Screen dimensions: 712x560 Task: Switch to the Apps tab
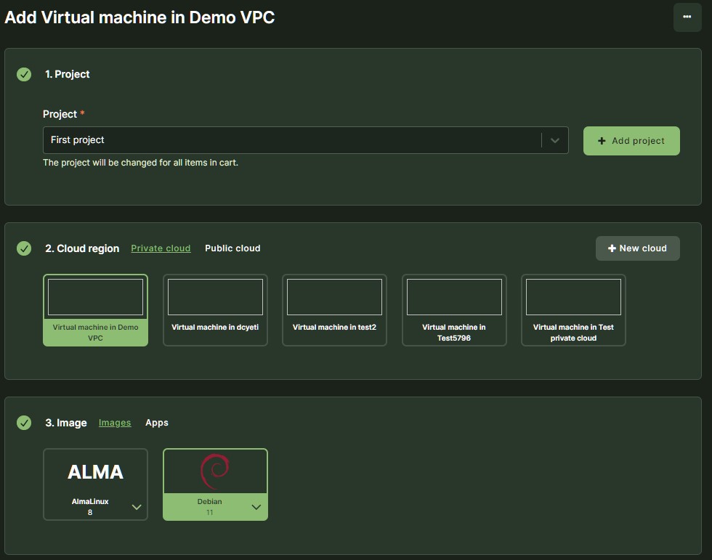[x=156, y=423]
